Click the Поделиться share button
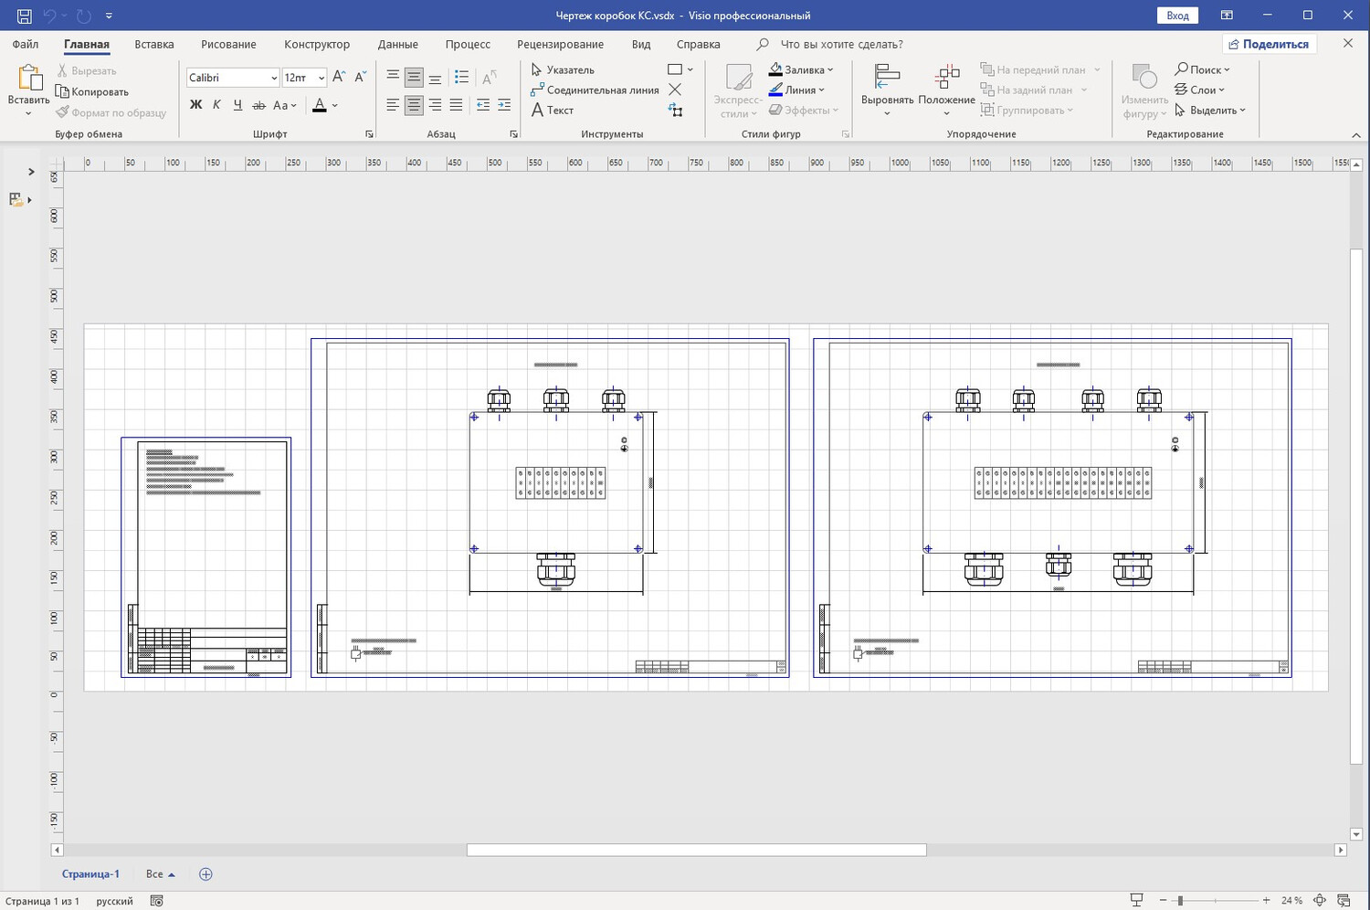The width and height of the screenshot is (1370, 910). pos(1269,44)
